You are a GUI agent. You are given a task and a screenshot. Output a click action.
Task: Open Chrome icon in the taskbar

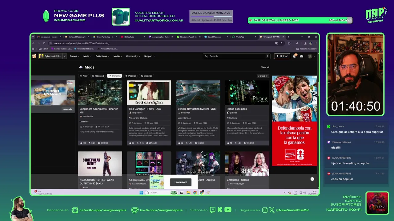tap(195, 193)
